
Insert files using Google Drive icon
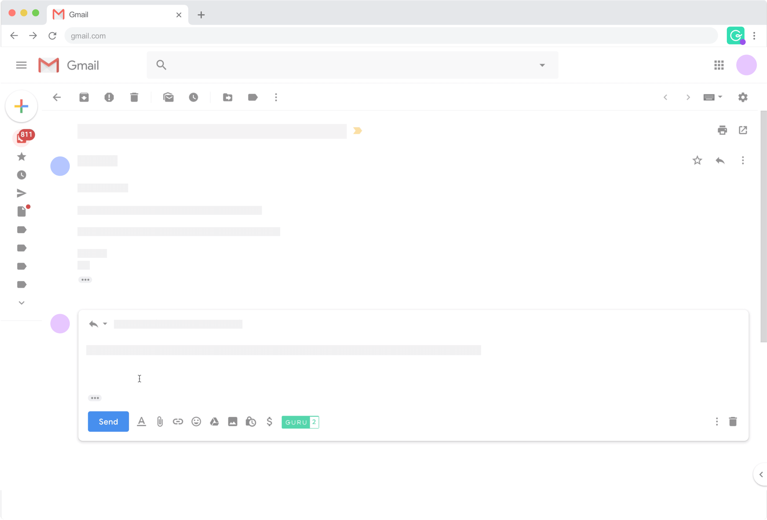(x=215, y=422)
